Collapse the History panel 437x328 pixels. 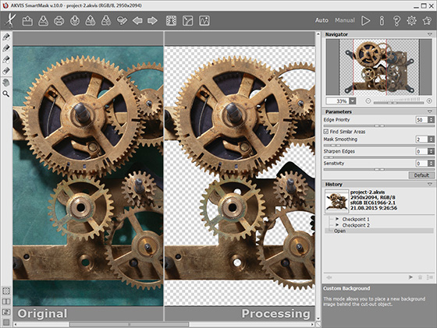coord(429,184)
